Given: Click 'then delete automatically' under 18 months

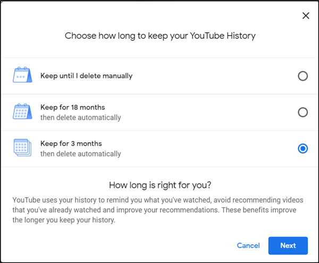Looking at the screenshot, I should (80, 117).
